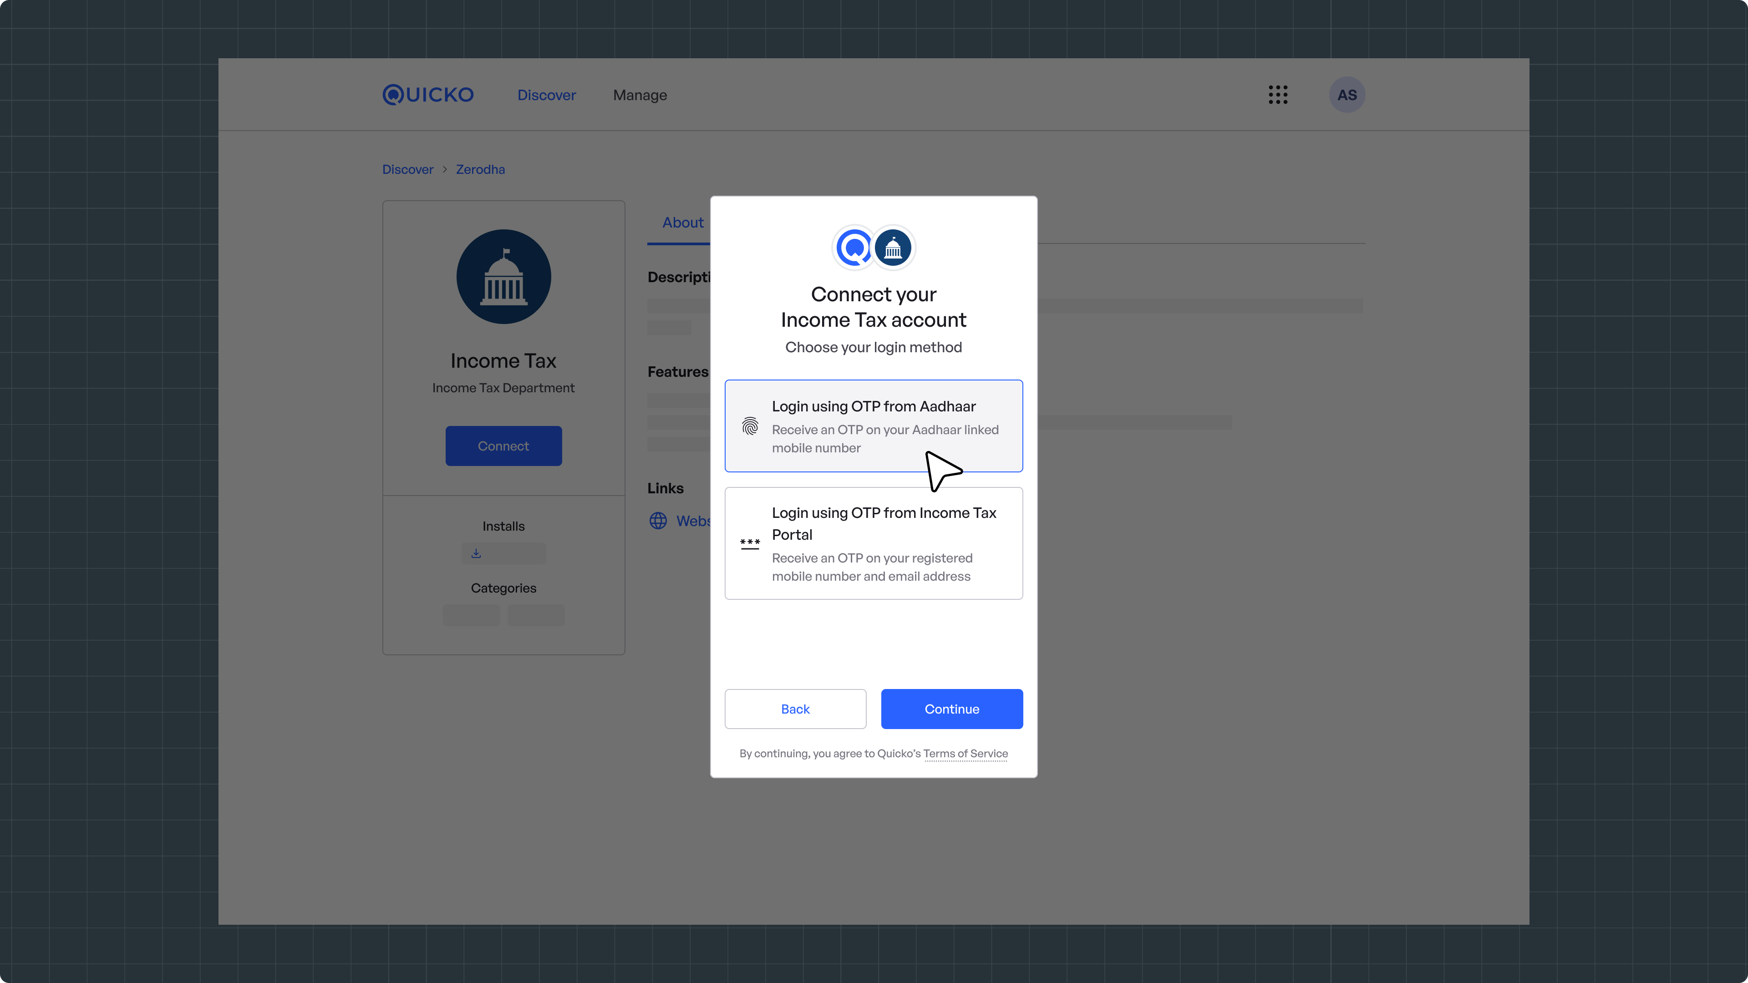
Task: Click the Continue button
Action: (x=952, y=709)
